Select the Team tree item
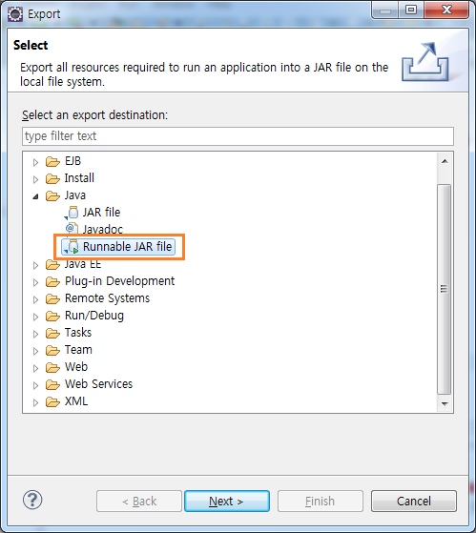The image size is (476, 533). tap(78, 350)
